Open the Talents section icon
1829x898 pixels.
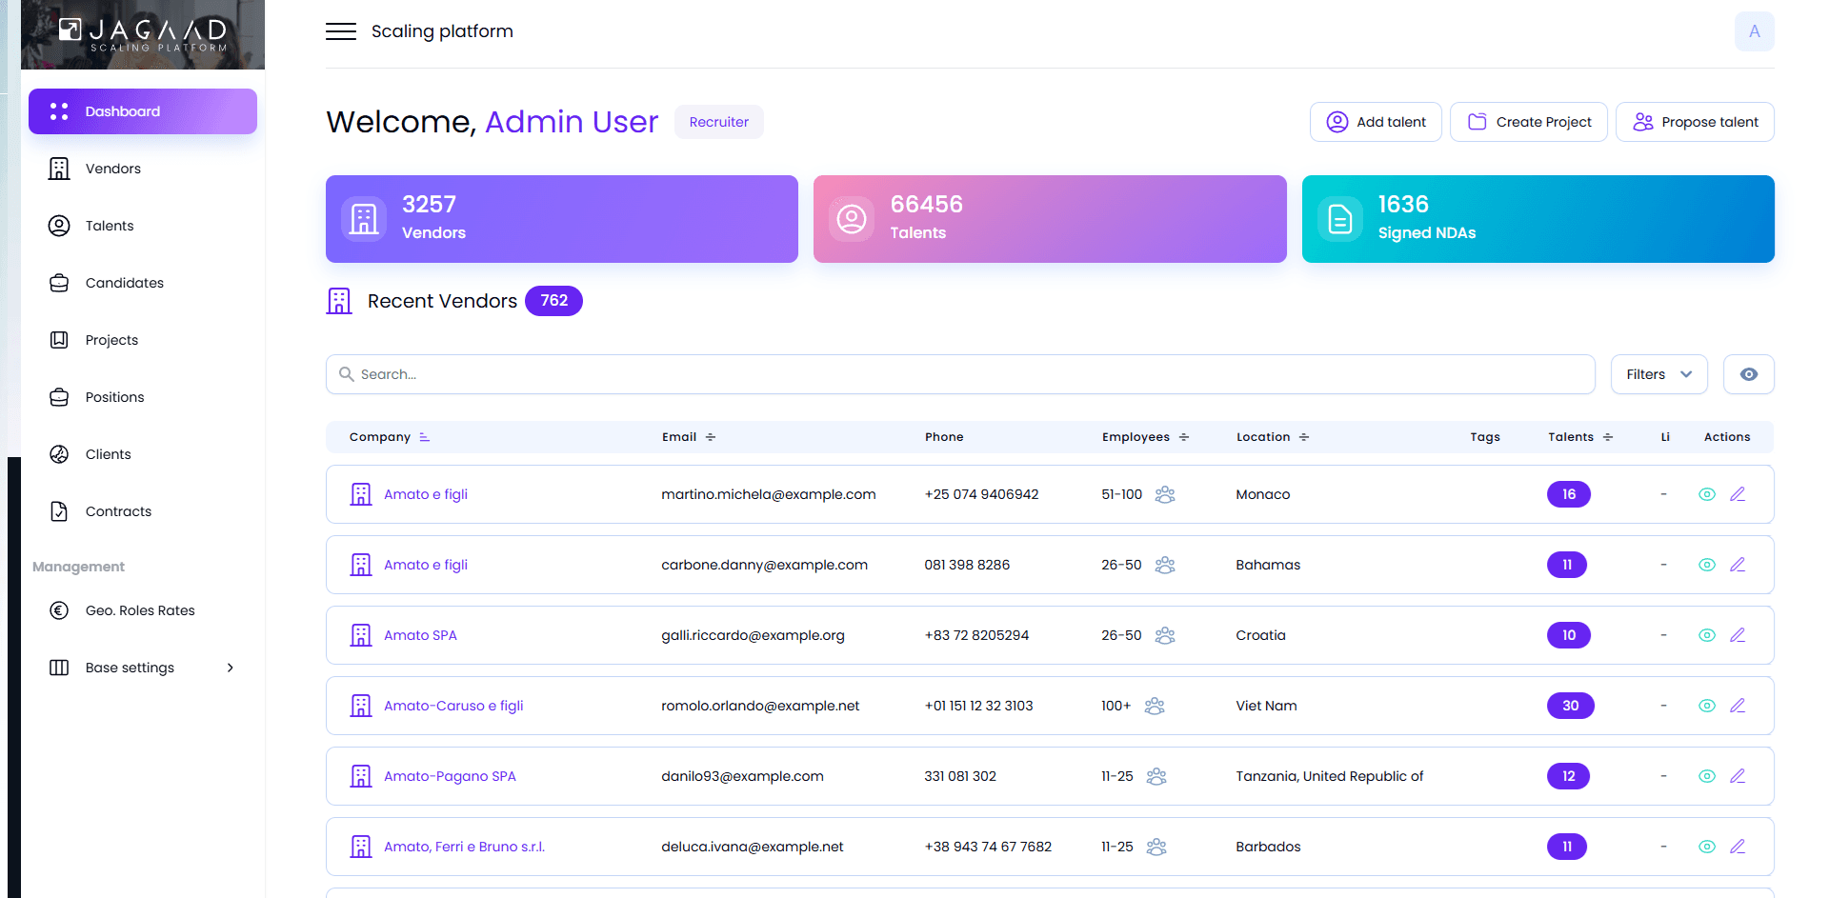[59, 226]
